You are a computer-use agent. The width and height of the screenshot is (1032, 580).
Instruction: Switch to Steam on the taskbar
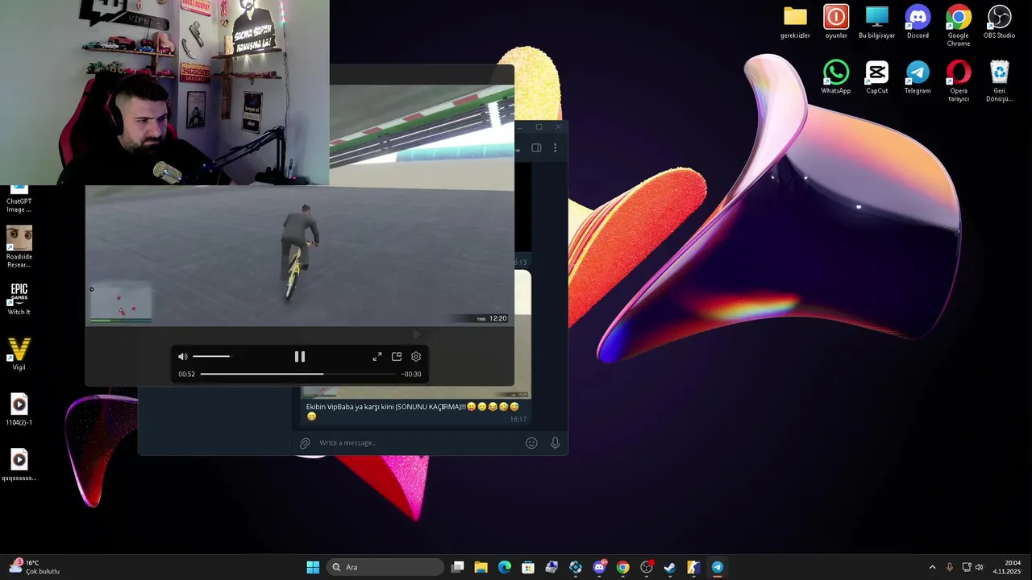click(669, 567)
